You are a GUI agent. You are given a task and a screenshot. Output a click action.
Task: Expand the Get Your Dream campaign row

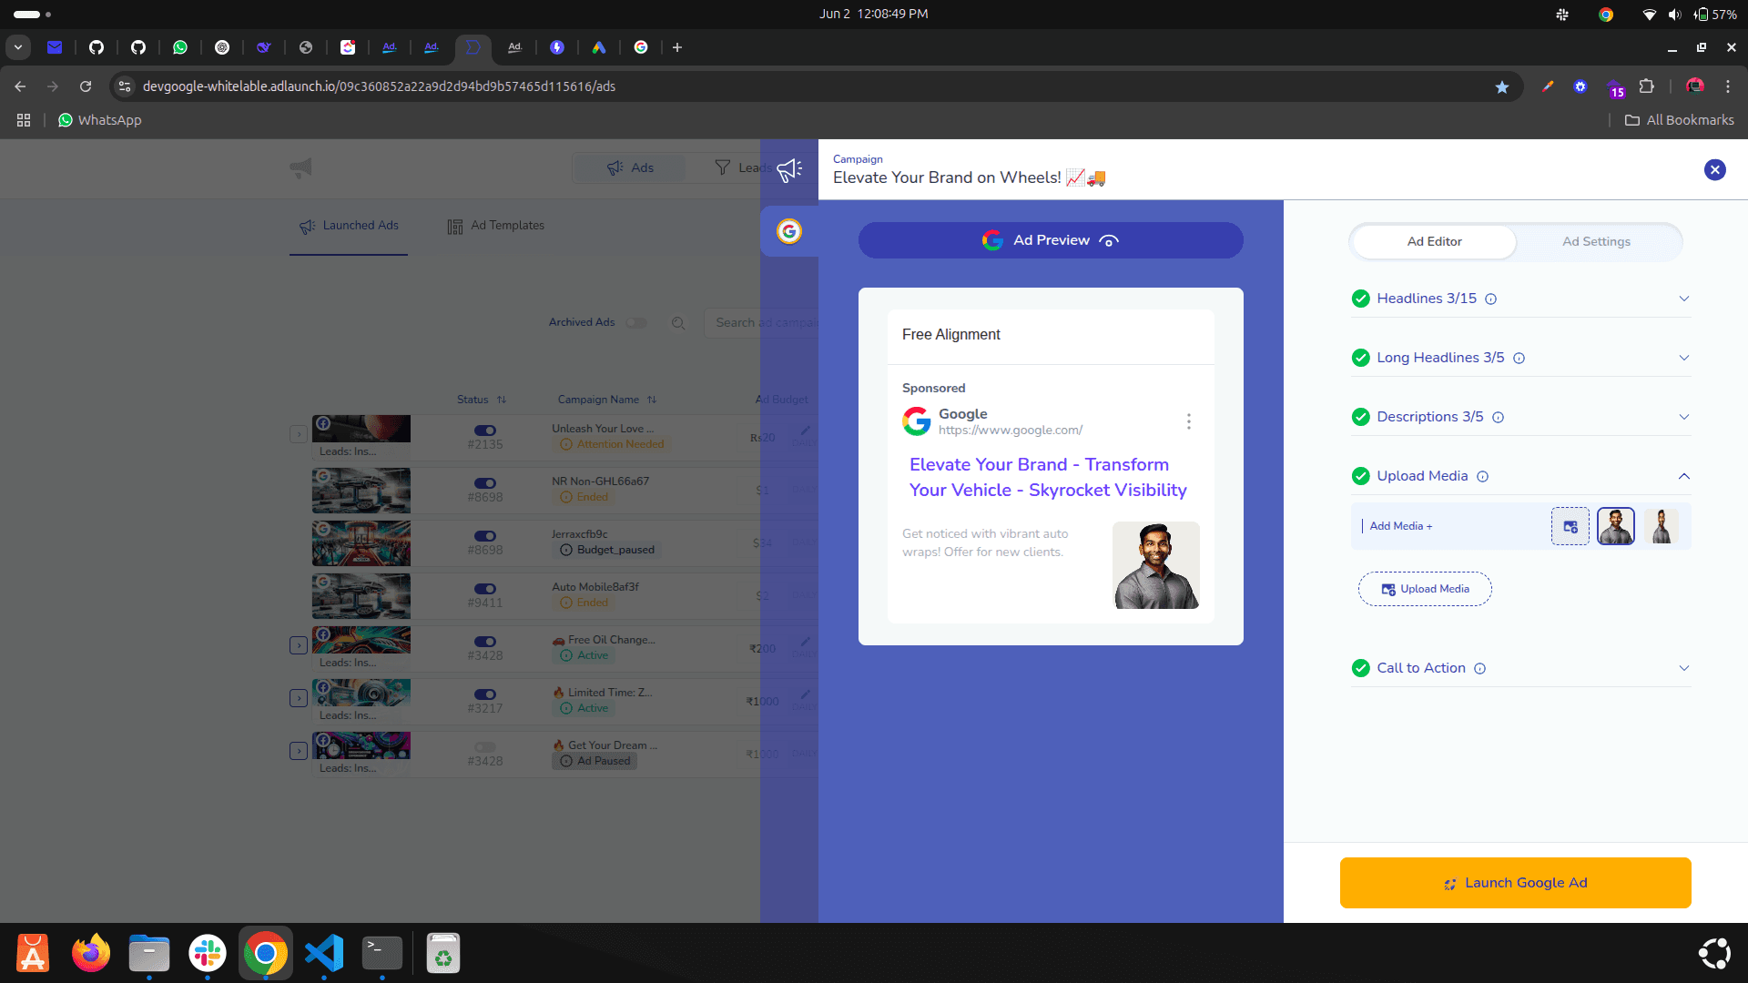click(299, 751)
